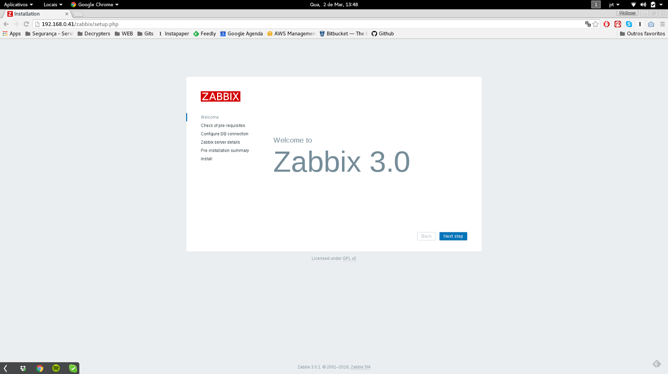Select the Install step

(x=206, y=159)
